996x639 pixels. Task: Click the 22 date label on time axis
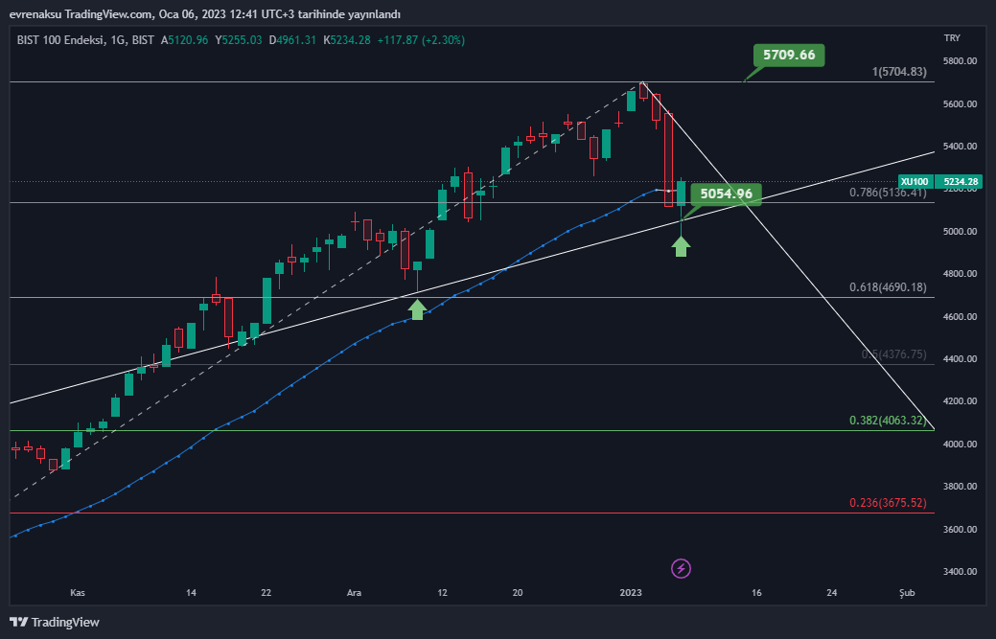point(266,593)
